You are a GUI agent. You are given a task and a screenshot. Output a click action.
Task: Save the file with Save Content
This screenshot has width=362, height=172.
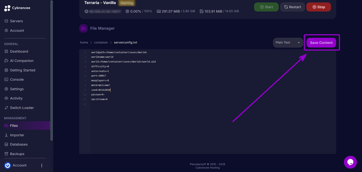(x=321, y=43)
